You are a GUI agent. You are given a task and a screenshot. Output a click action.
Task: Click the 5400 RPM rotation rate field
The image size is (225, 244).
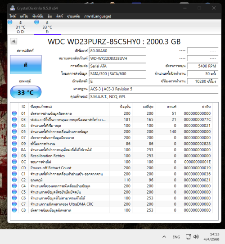202,66
